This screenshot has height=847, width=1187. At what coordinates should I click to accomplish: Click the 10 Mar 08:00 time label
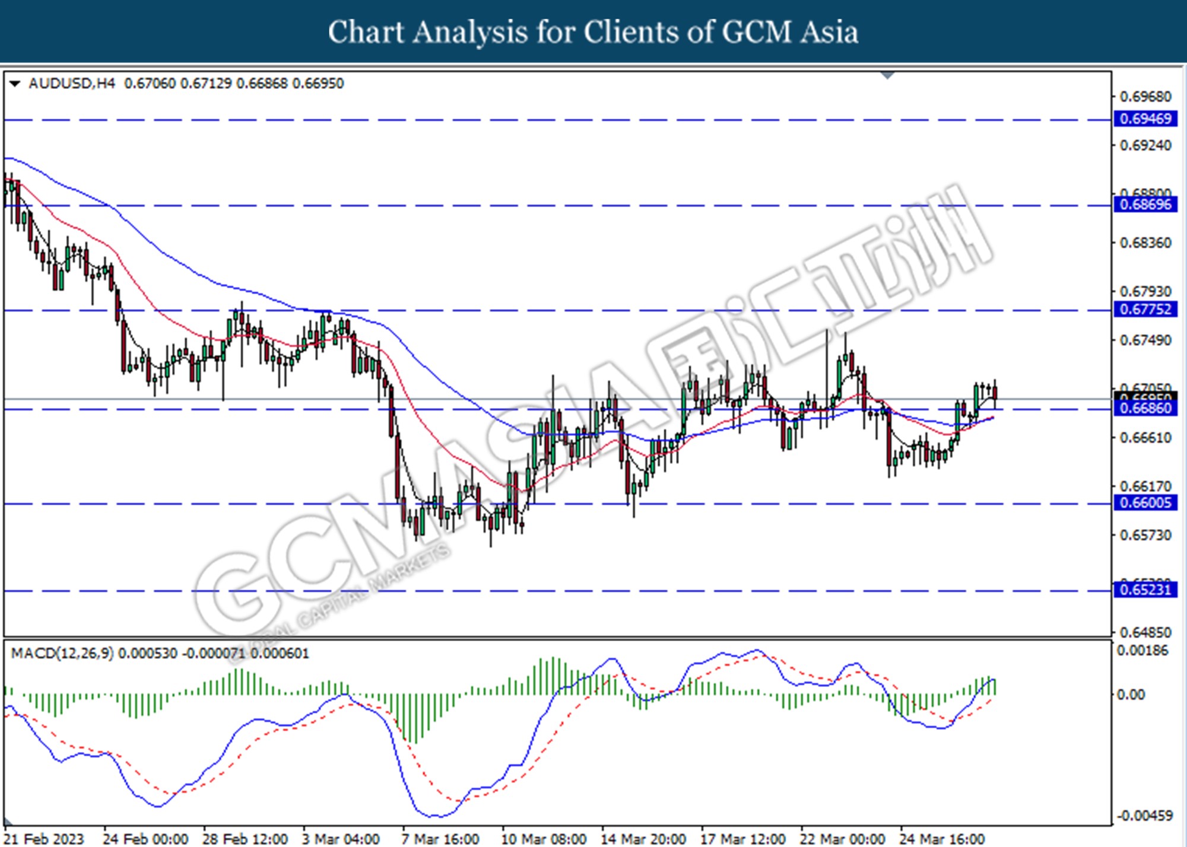pos(544,839)
